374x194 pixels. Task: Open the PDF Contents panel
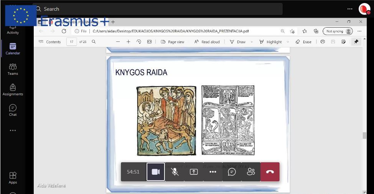[49, 42]
